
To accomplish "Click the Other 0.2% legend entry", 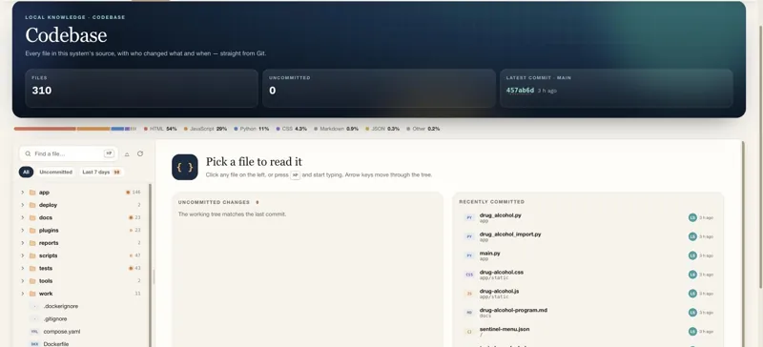I will (423, 129).
